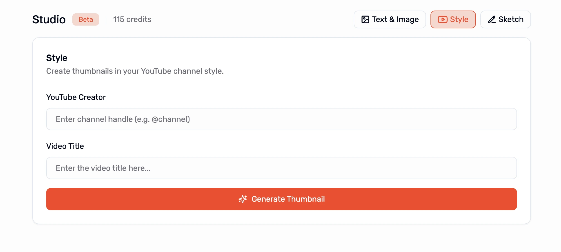Viewport: 561px width, 252px height.
Task: Click the divider between Beta and credits
Action: 106,19
